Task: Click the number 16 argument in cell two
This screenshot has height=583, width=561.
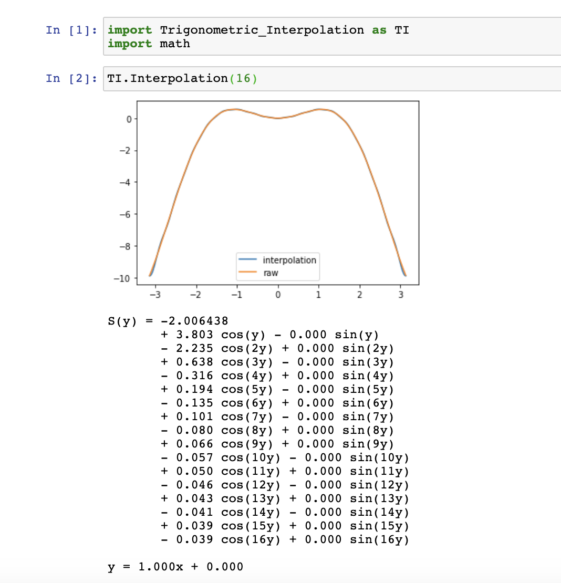Action: coord(243,78)
